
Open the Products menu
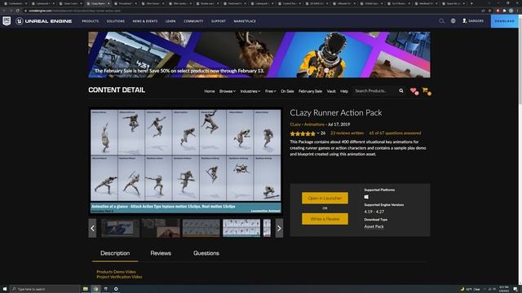point(91,21)
